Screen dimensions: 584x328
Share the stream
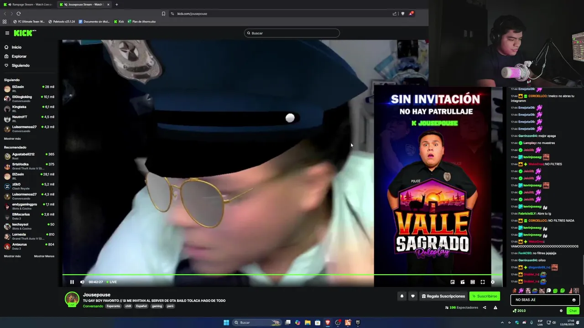[x=485, y=307]
